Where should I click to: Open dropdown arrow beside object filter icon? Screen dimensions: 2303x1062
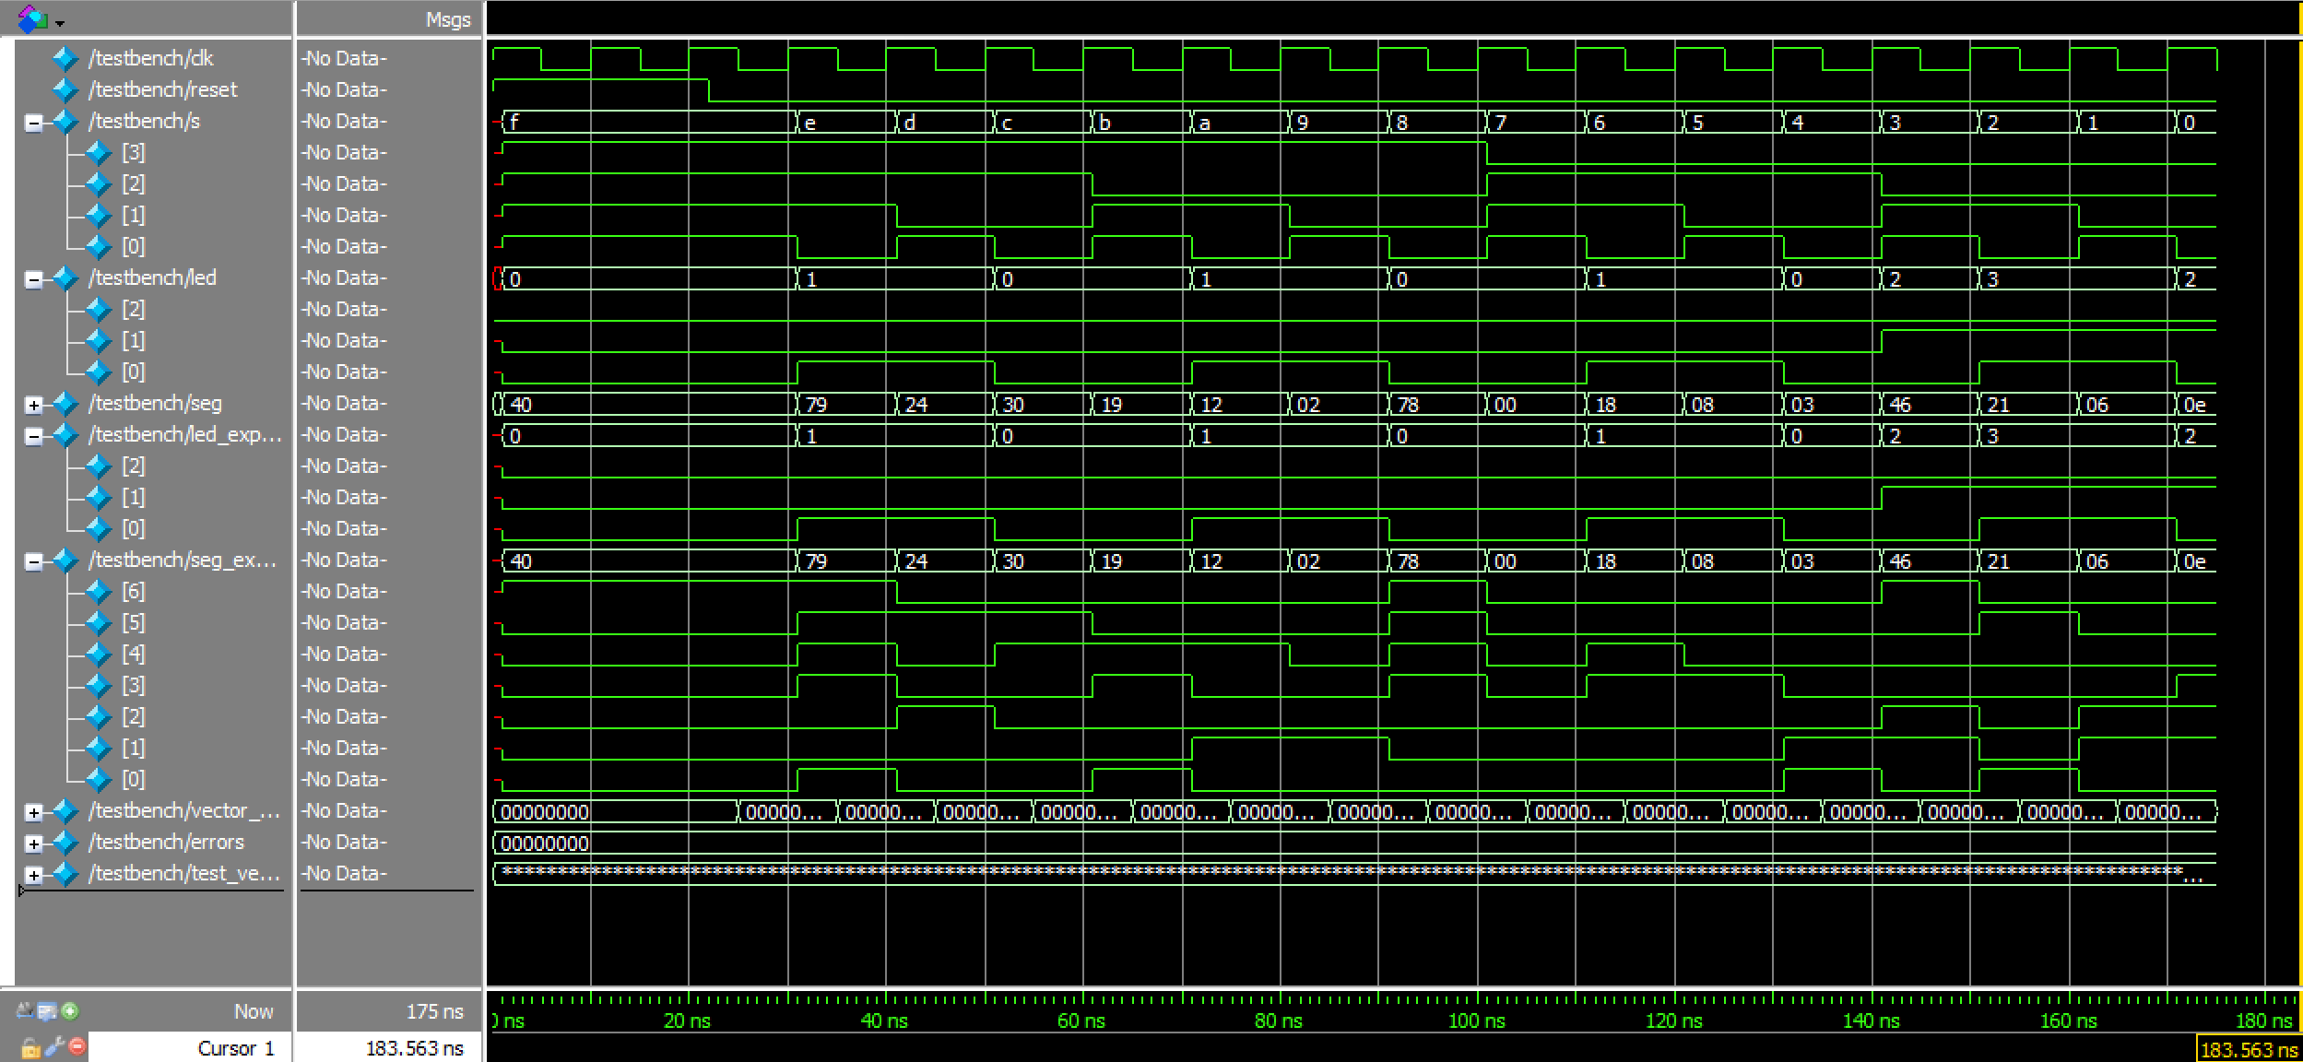[x=60, y=22]
